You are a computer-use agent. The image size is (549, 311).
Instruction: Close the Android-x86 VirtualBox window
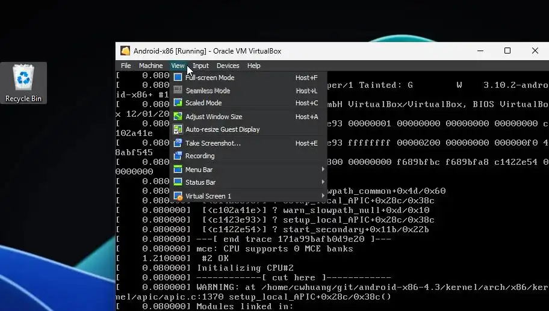click(x=535, y=51)
